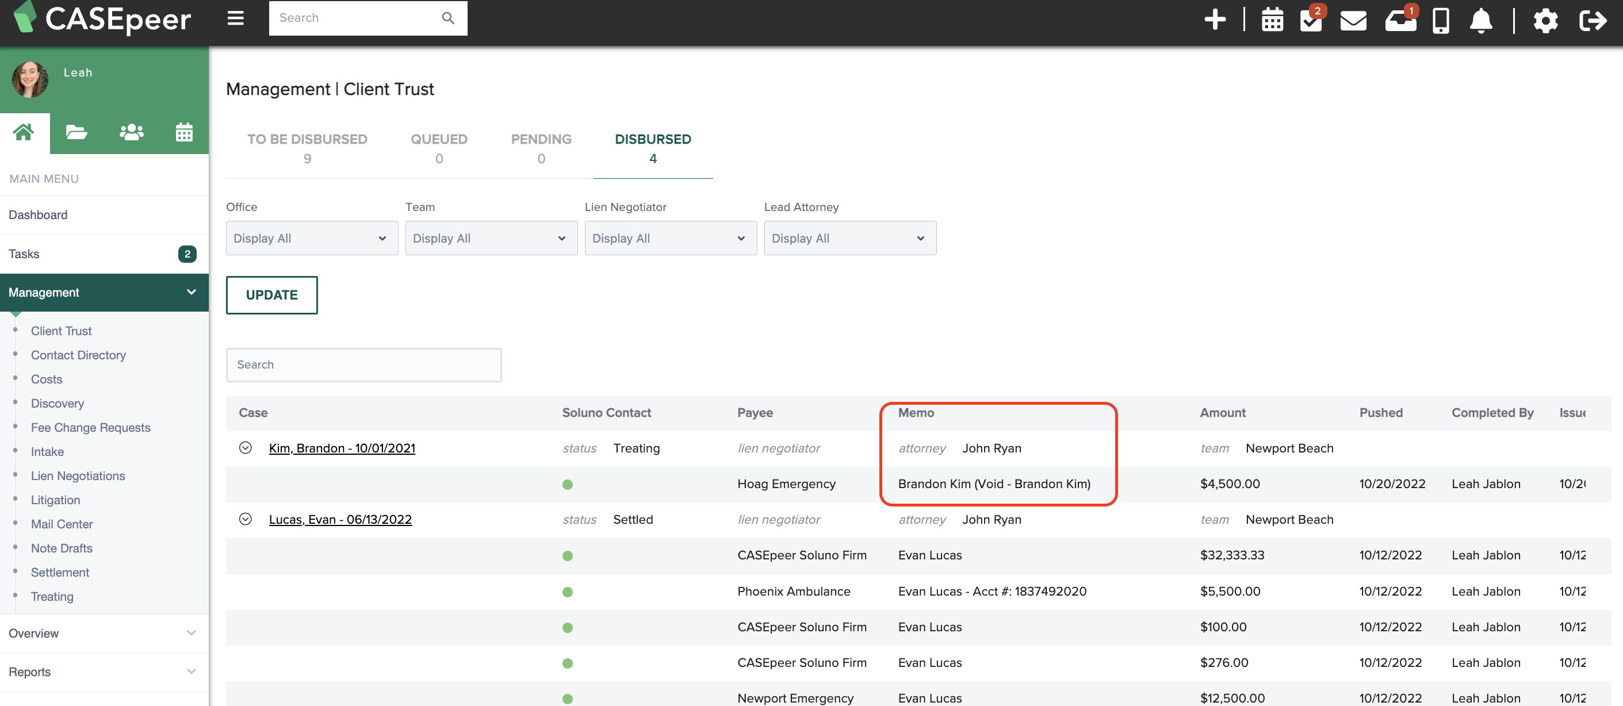Go to Costs submenu item
The height and width of the screenshot is (706, 1623).
pyautogui.click(x=47, y=379)
